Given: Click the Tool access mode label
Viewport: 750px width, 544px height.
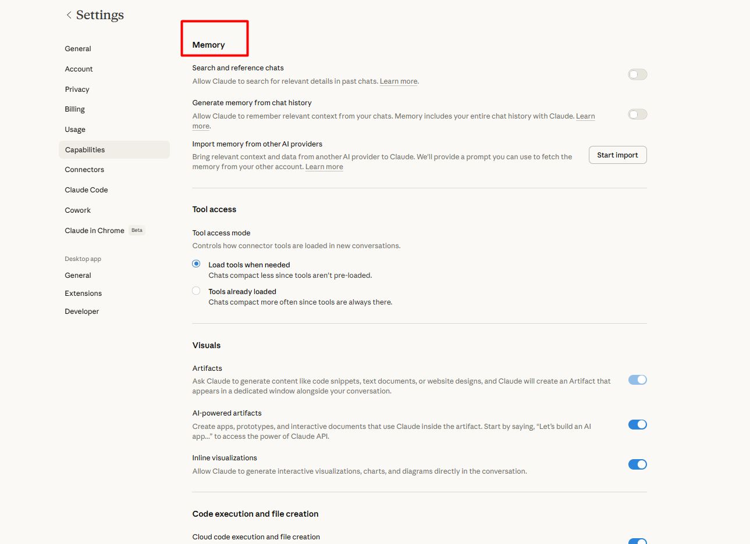Looking at the screenshot, I should (221, 233).
